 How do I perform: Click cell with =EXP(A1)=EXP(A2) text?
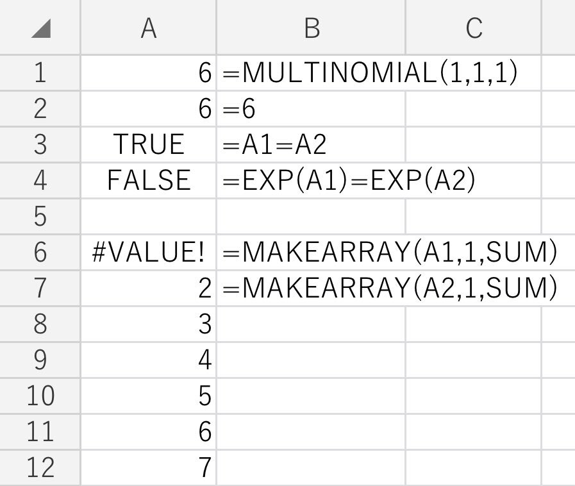coord(311,181)
